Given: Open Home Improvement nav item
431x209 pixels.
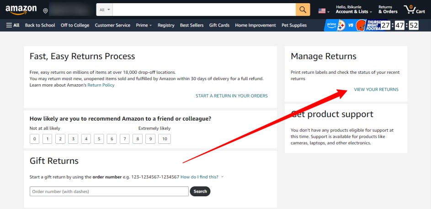Looking at the screenshot, I should (x=255, y=25).
